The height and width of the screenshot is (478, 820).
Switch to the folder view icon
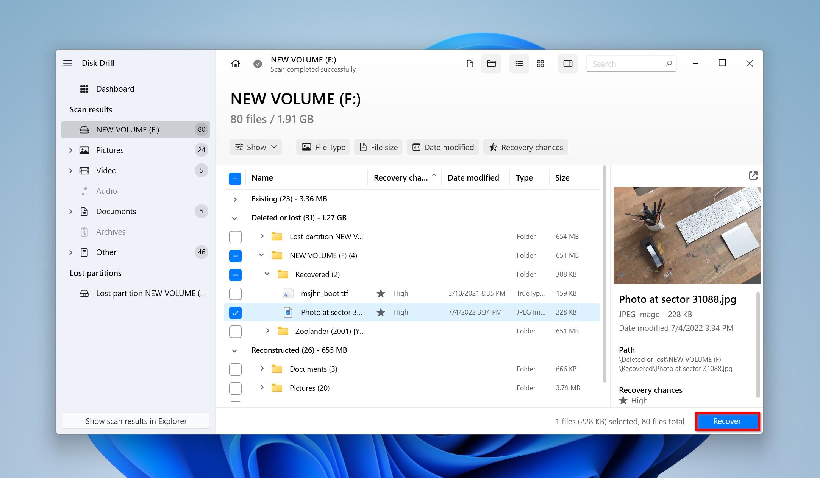(491, 64)
